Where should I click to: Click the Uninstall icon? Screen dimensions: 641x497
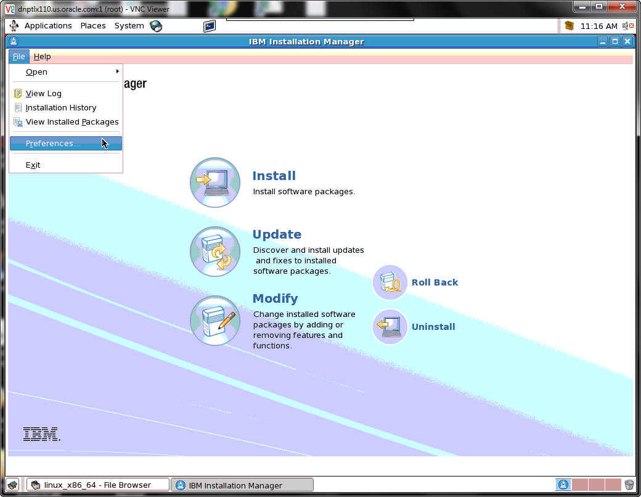click(x=390, y=326)
